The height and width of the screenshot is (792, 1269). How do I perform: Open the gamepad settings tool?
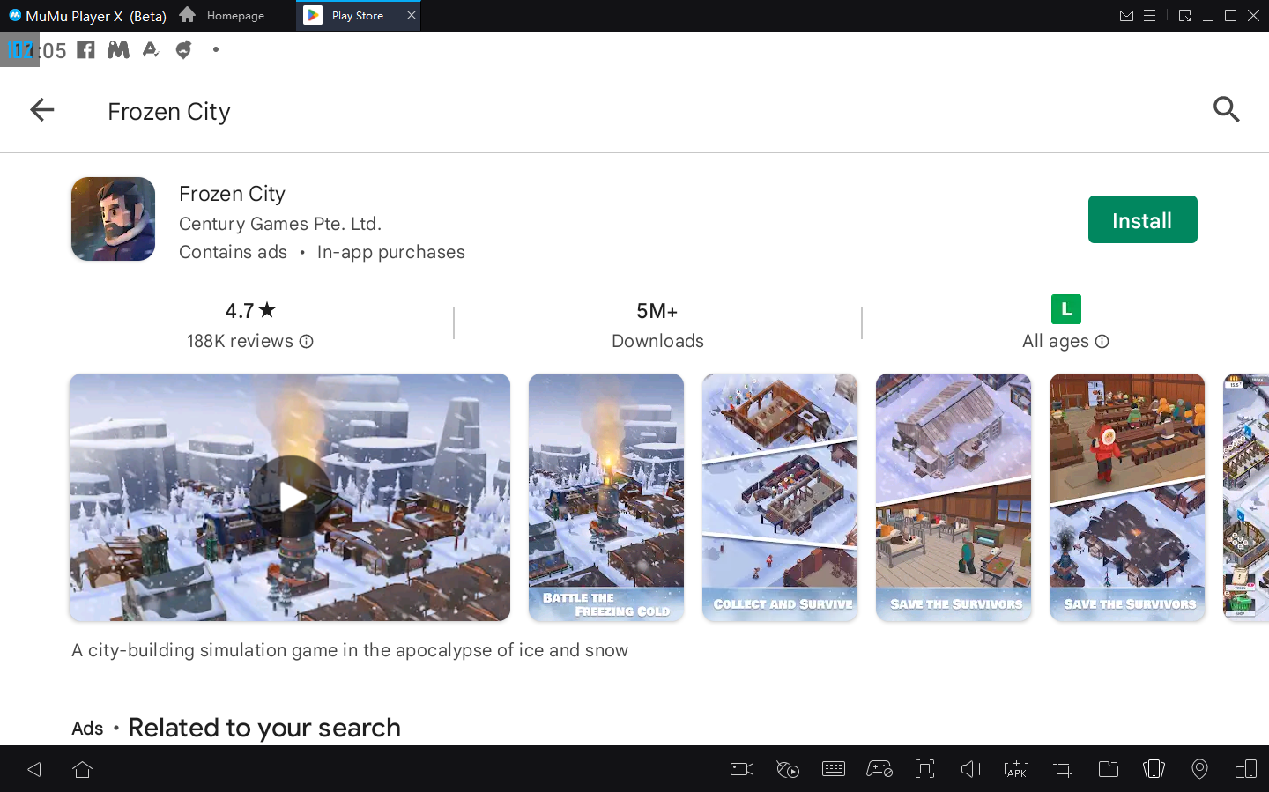click(x=879, y=769)
